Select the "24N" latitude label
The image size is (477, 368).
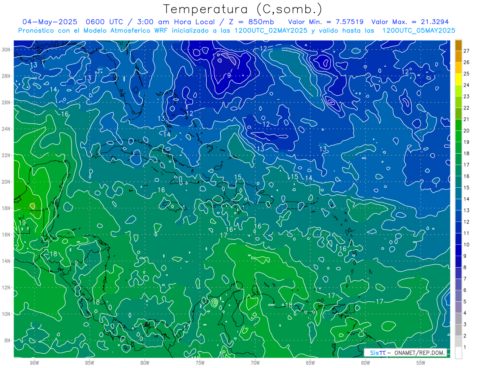(6, 129)
